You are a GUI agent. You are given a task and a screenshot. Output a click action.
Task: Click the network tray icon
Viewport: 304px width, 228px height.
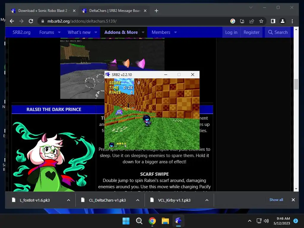[259, 221]
